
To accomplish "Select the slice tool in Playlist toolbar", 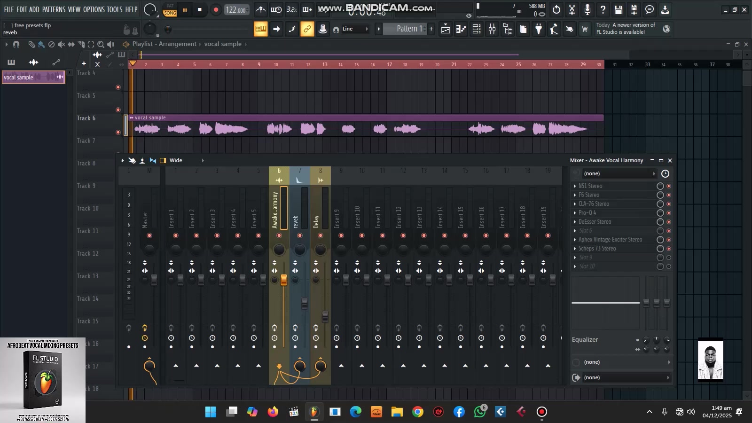I will pos(81,44).
